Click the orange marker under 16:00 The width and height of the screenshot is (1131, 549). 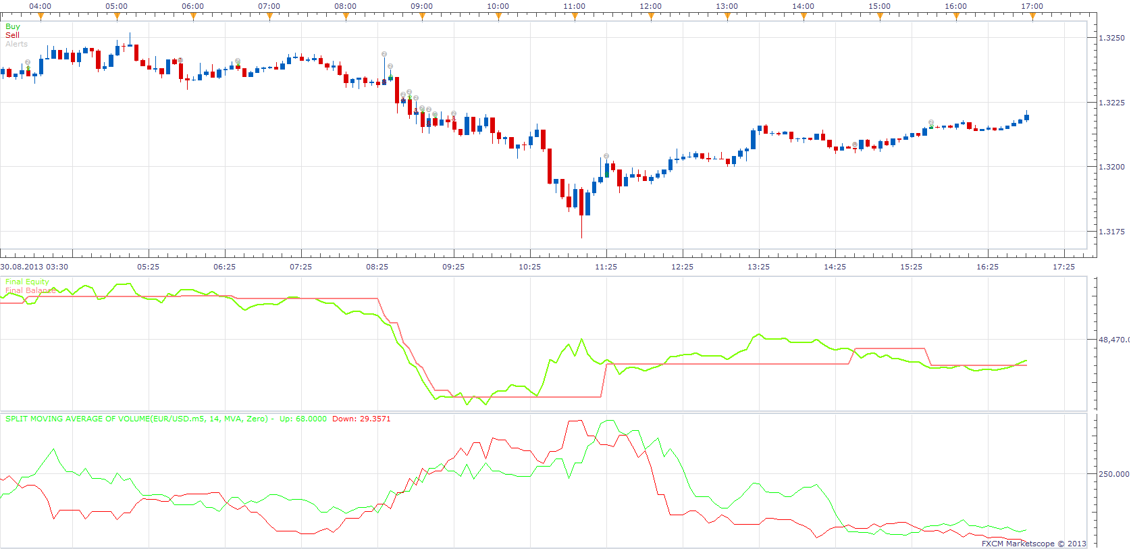(x=956, y=17)
